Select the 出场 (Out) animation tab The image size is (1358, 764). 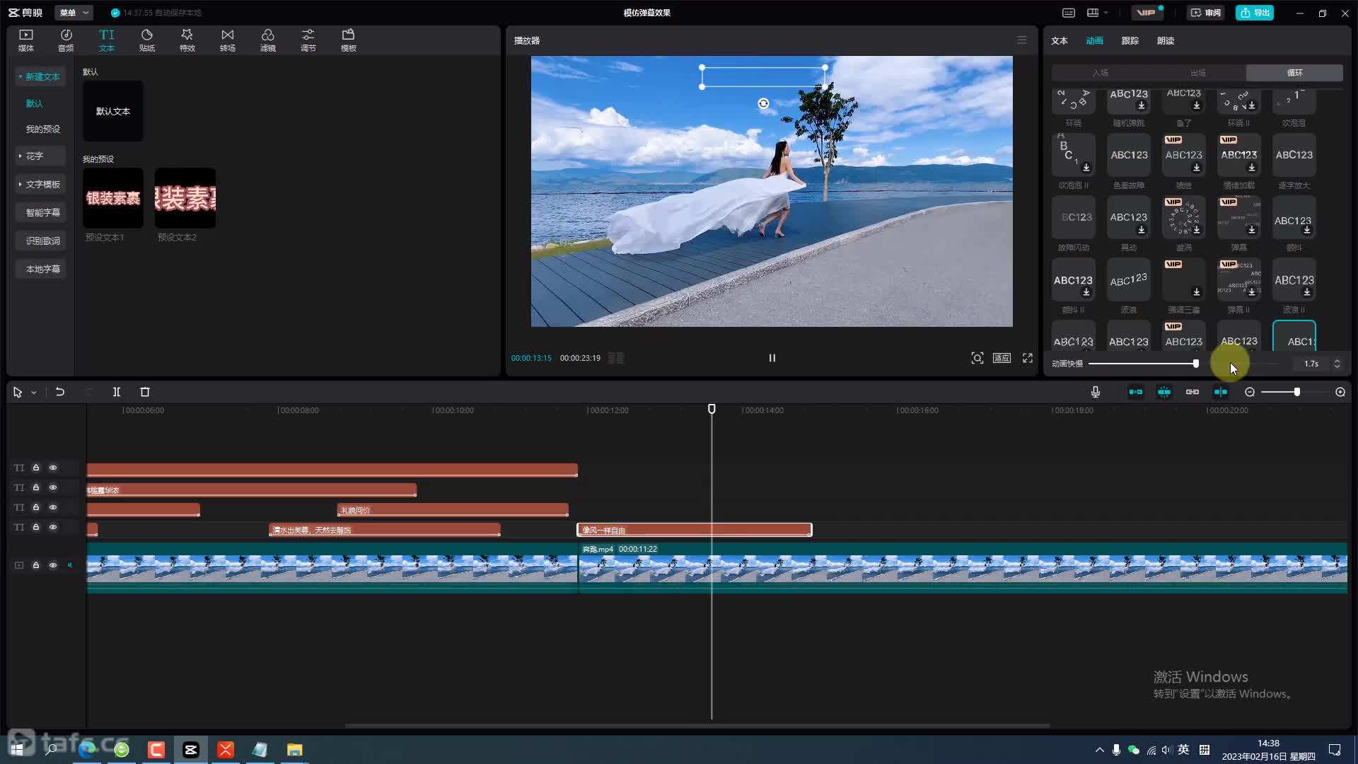[1197, 73]
